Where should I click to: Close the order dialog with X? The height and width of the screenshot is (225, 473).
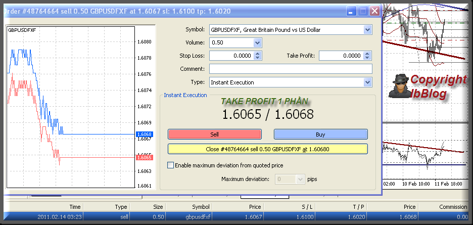(x=374, y=12)
